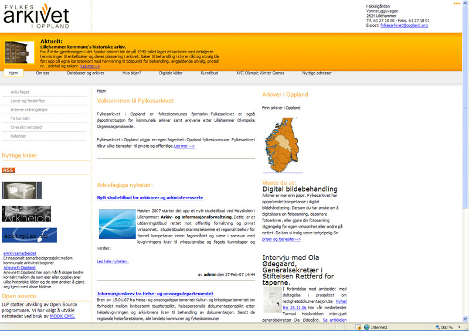
Task: Click the archive box photo in sidebar
Action: pos(22,190)
